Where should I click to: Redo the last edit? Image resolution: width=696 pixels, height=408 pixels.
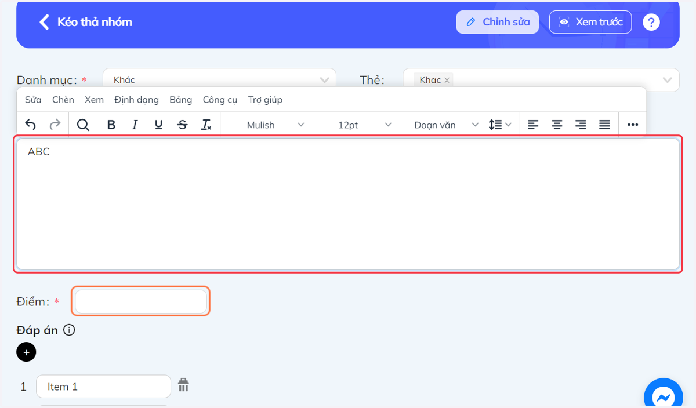click(55, 125)
